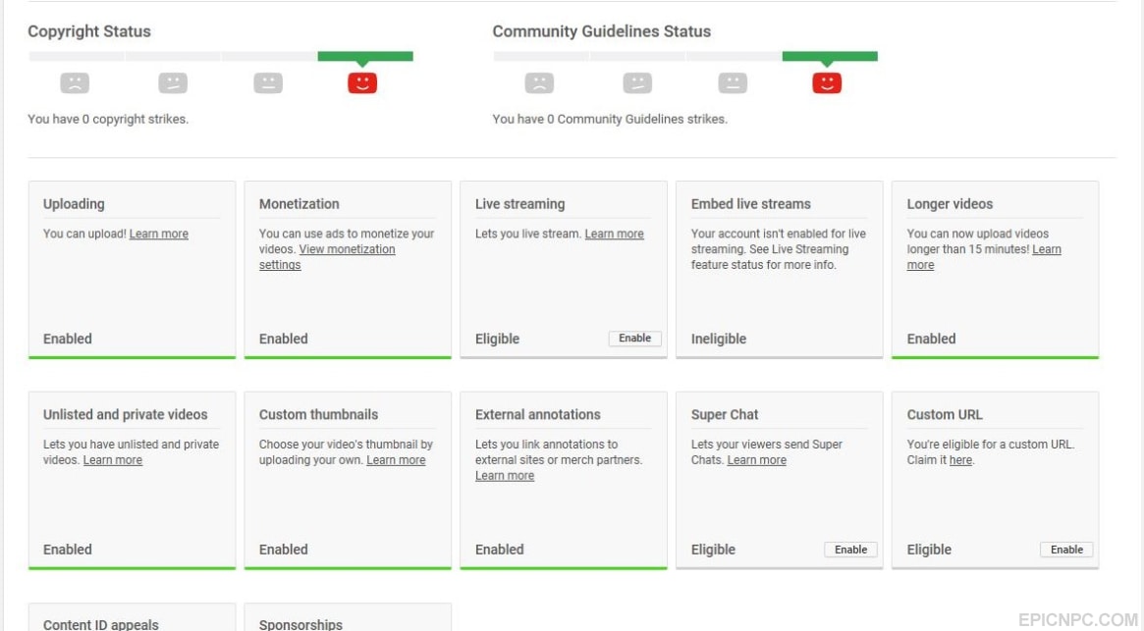1144x631 pixels.
Task: Click Enable on the Custom URL card
Action: click(1066, 550)
